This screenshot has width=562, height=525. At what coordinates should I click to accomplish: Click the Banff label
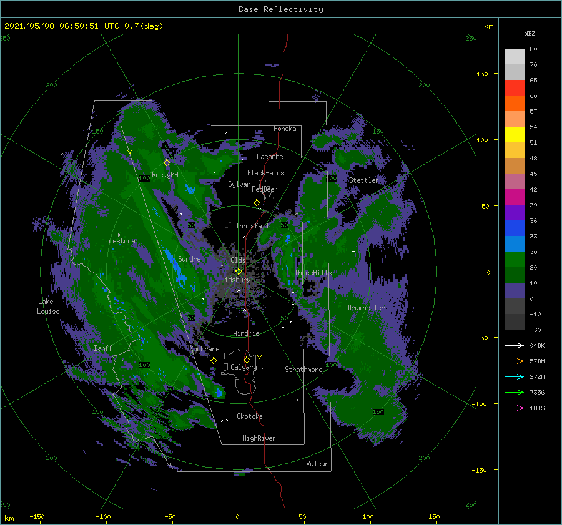103,348
